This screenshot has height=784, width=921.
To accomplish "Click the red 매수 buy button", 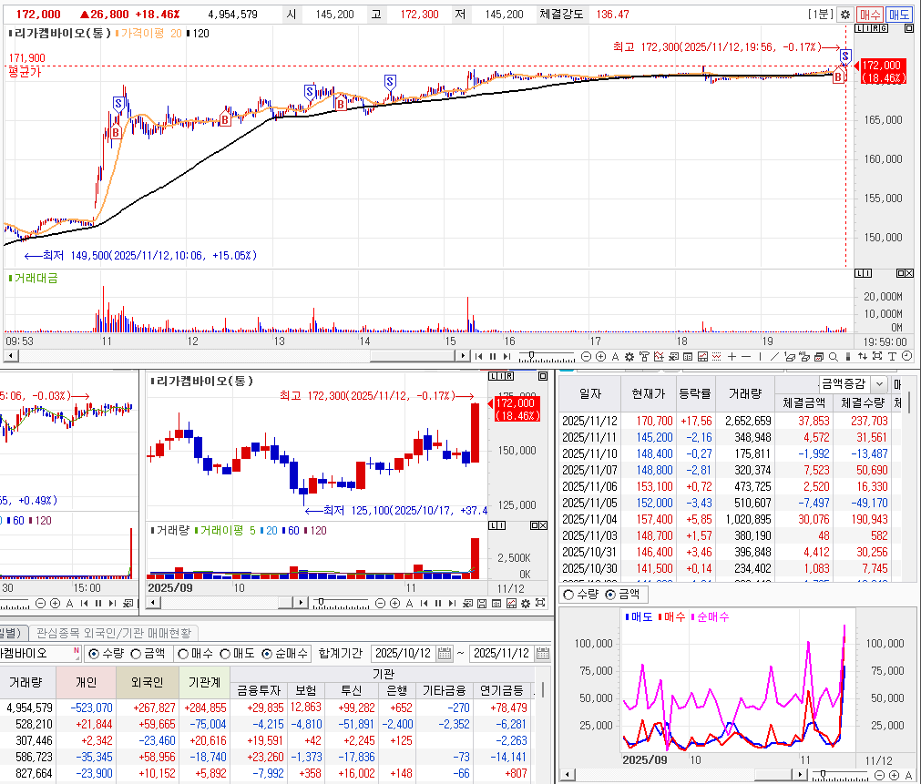I will (x=869, y=15).
